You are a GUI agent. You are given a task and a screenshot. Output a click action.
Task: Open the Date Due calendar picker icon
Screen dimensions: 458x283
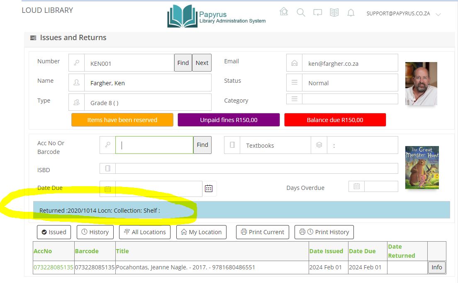[209, 188]
